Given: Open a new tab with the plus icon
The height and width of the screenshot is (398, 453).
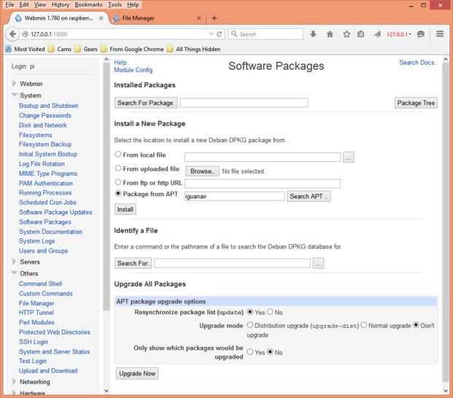Looking at the screenshot, I should click(214, 18).
